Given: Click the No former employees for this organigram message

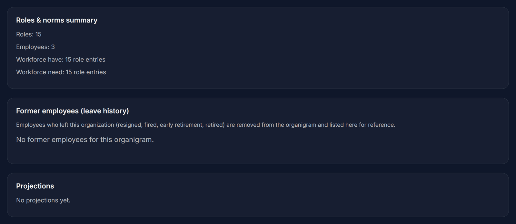Looking at the screenshot, I should 85,140.
